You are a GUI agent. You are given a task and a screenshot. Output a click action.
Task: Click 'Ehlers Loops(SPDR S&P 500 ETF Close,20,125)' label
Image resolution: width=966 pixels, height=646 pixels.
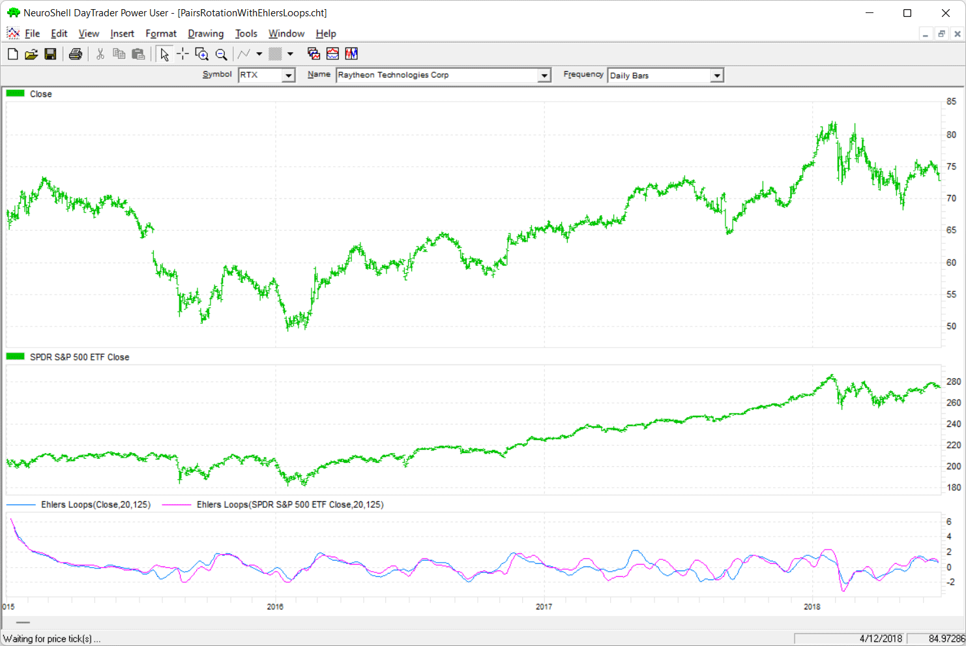[290, 505]
